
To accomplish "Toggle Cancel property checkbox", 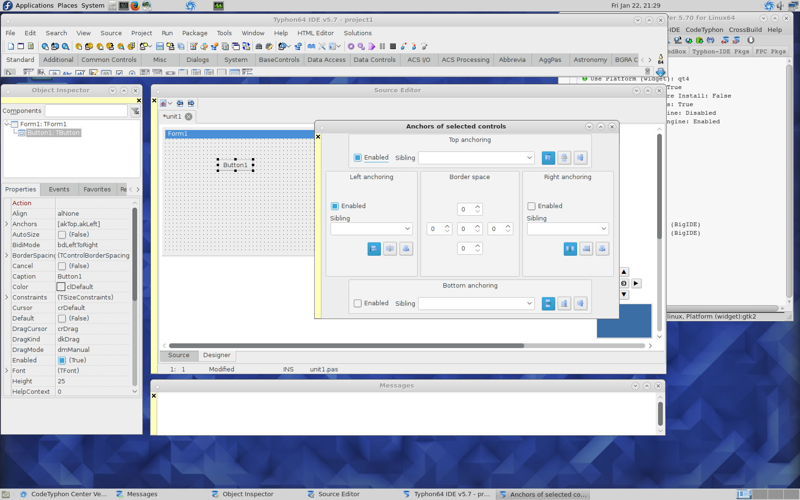I will pos(62,266).
